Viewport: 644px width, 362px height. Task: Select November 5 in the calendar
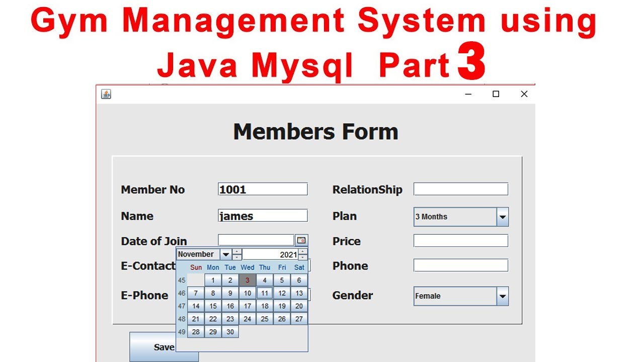pyautogui.click(x=282, y=281)
